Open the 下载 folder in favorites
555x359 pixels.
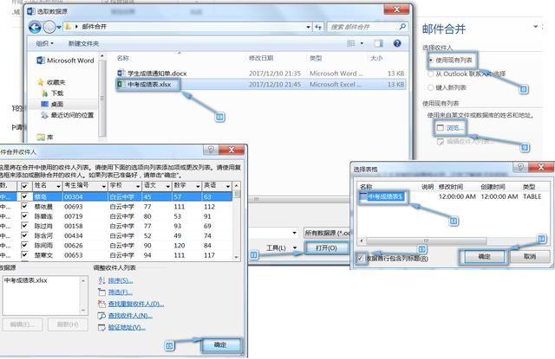tap(56, 93)
